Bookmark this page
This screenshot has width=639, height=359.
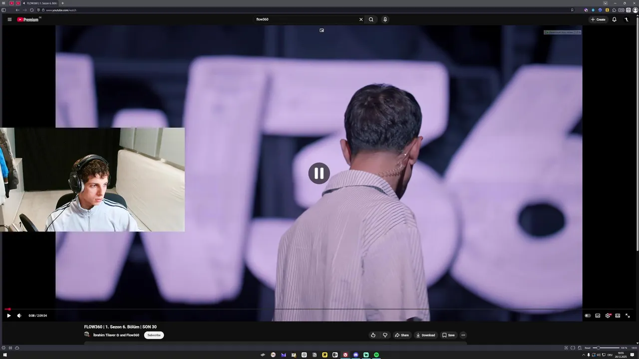(572, 10)
